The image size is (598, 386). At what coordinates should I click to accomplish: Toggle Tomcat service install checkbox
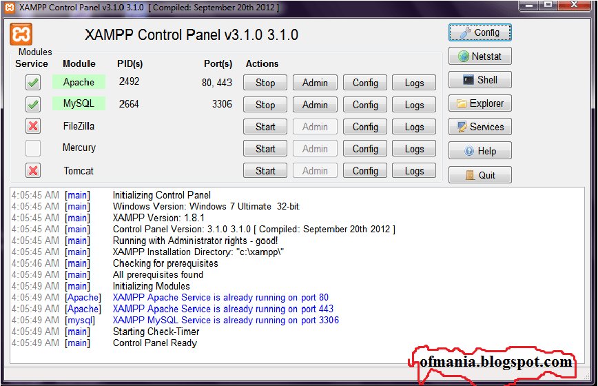(33, 170)
